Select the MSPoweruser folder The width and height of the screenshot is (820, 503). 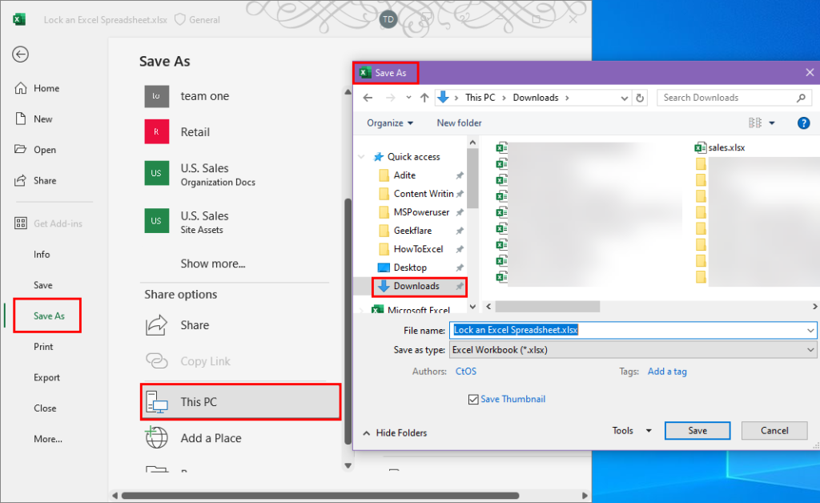click(x=421, y=212)
